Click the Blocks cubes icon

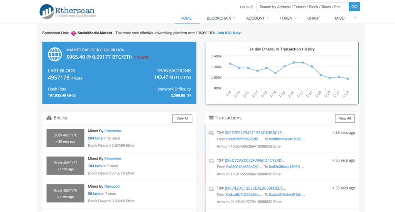coord(49,118)
